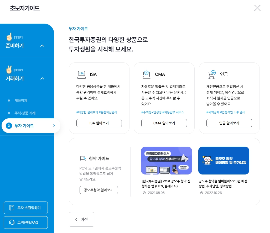Click the CMA card title
Screen dimensions: 270x233
click(x=160, y=74)
